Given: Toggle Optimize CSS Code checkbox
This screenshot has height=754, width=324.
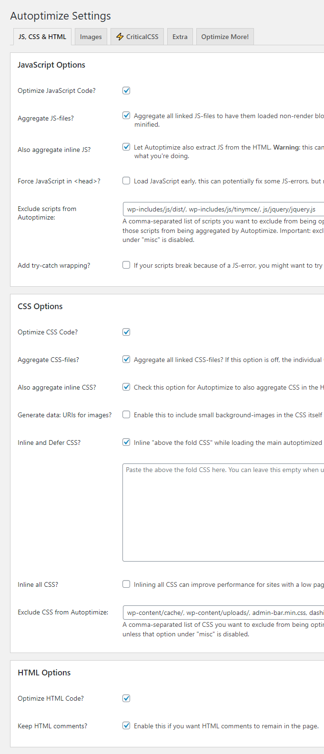Looking at the screenshot, I should pyautogui.click(x=126, y=332).
